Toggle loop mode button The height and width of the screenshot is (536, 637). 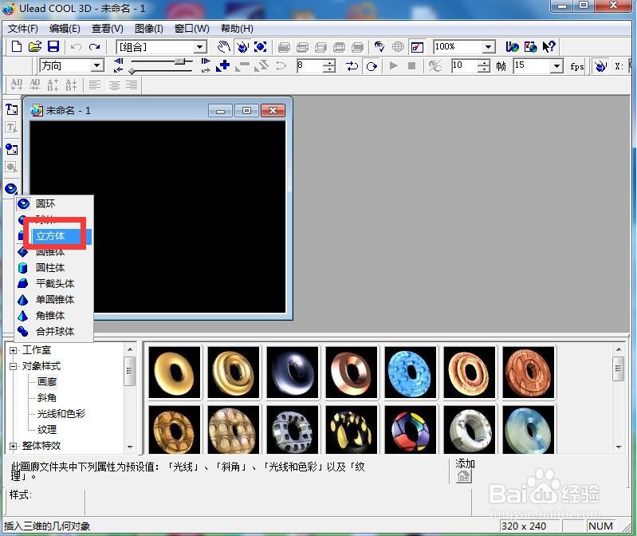tap(372, 65)
